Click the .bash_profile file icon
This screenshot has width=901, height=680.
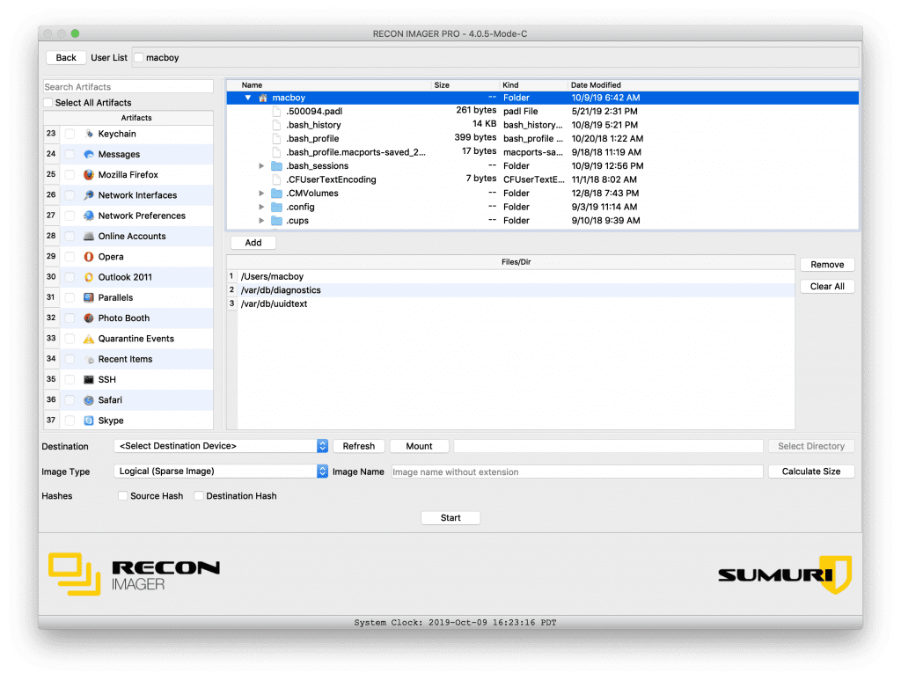[277, 138]
